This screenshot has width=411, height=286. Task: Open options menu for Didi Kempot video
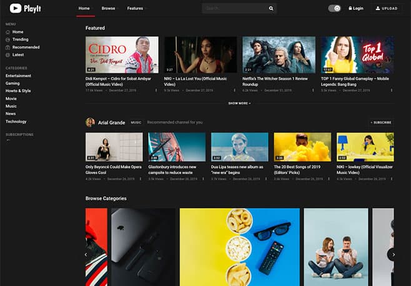click(x=156, y=91)
